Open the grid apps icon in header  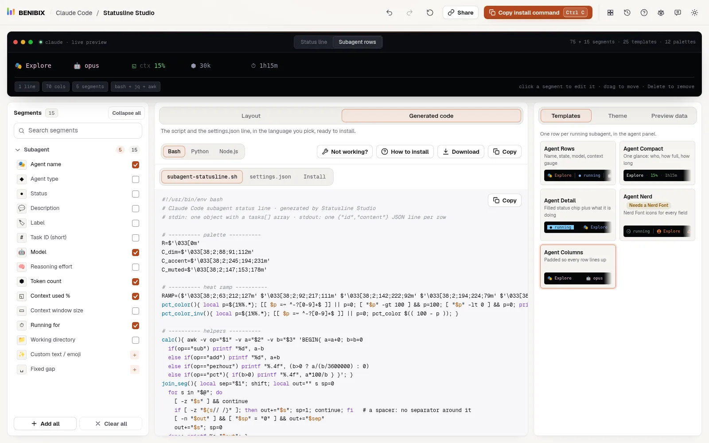[610, 13]
